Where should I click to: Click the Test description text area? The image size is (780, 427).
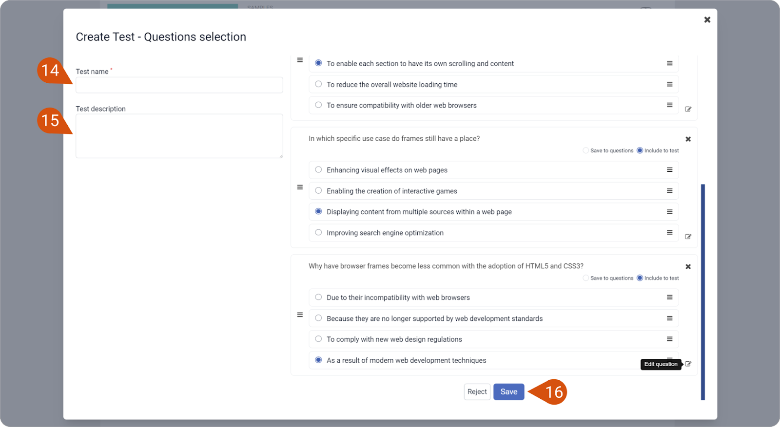179,136
